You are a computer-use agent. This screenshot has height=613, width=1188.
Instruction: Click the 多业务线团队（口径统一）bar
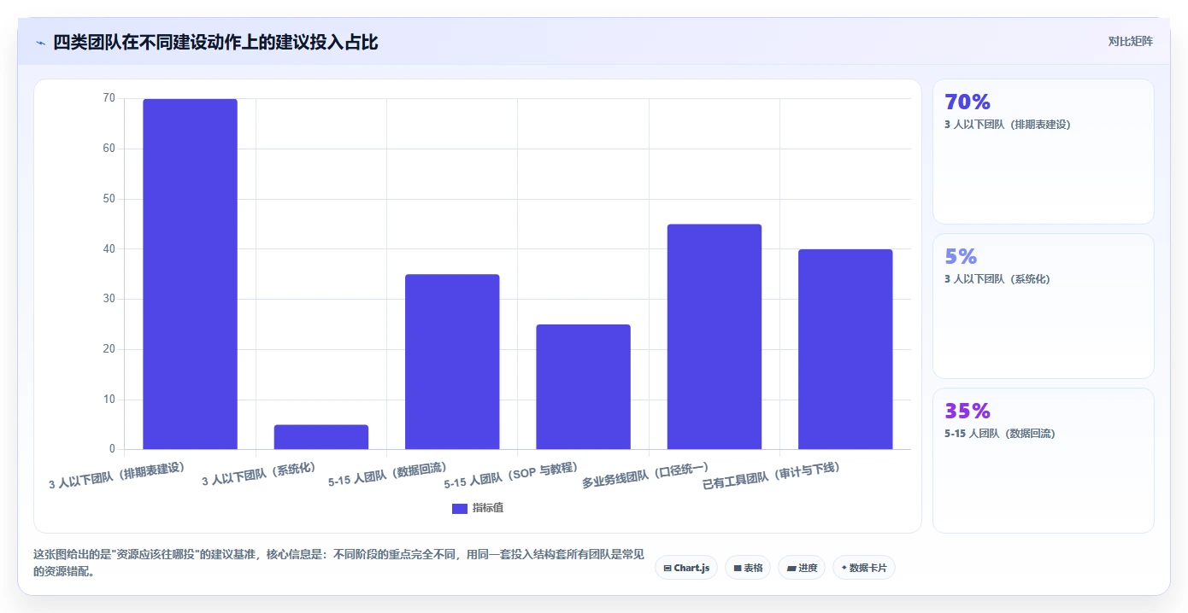tap(715, 336)
